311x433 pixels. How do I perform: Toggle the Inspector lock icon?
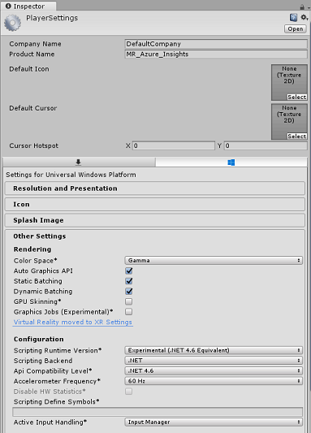pos(302,6)
